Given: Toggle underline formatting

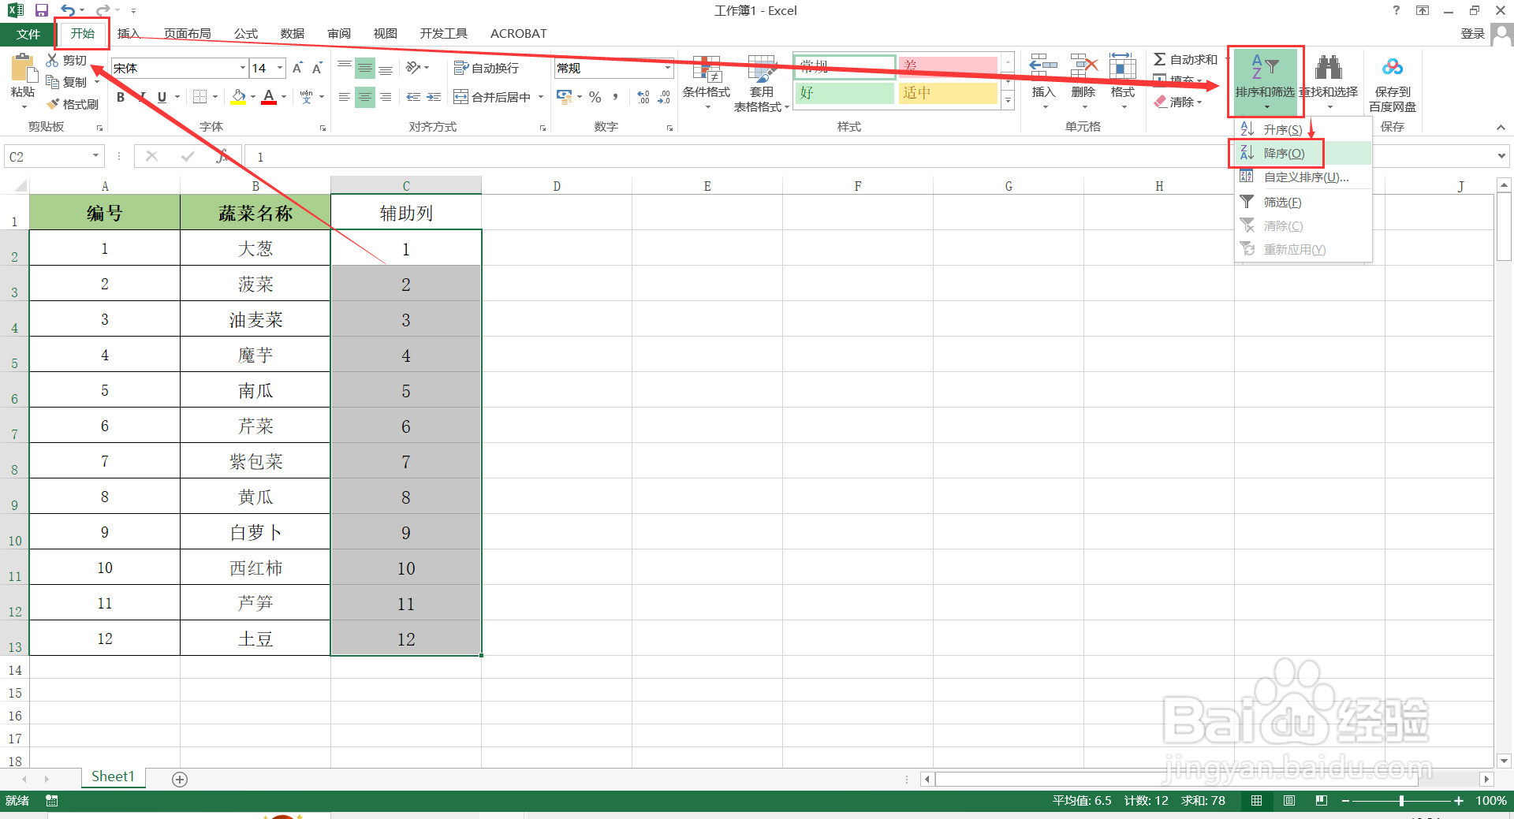Looking at the screenshot, I should point(162,97).
